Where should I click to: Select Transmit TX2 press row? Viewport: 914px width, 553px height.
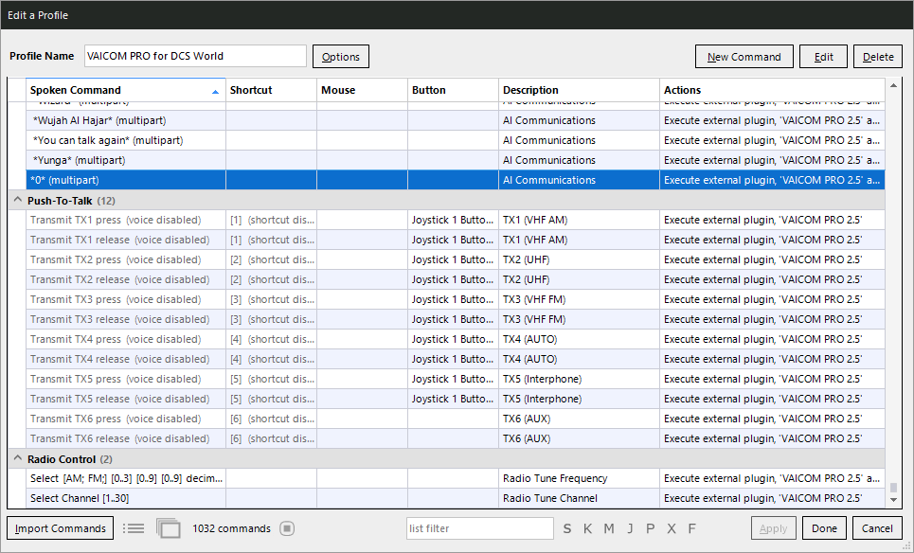pos(456,259)
